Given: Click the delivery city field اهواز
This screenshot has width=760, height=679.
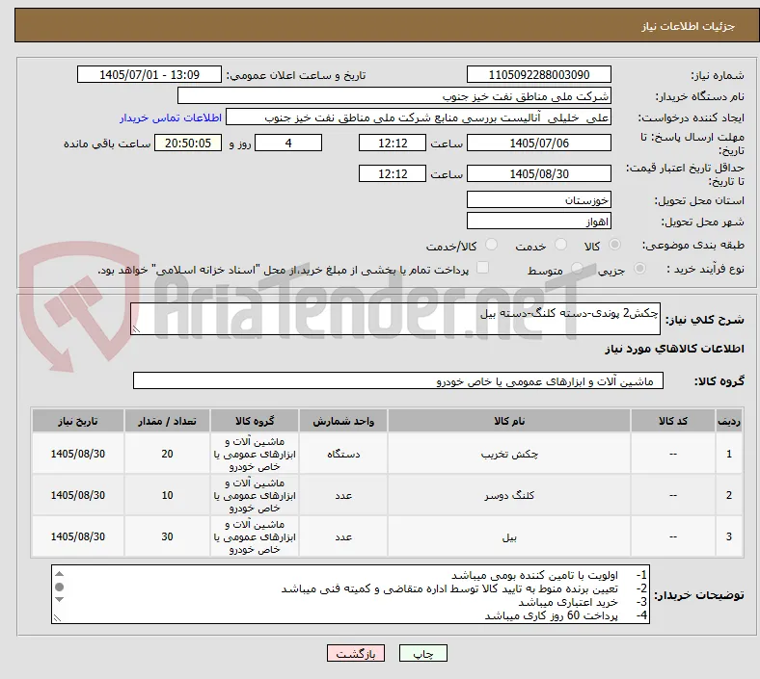Looking at the screenshot, I should pyautogui.click(x=539, y=222).
